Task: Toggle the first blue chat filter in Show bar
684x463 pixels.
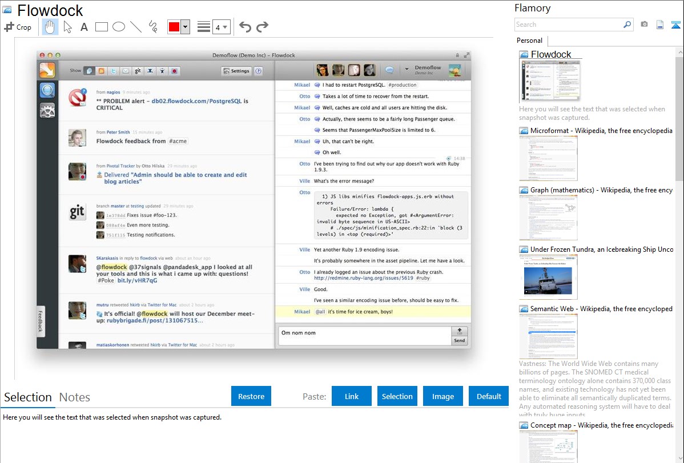Action: point(89,71)
